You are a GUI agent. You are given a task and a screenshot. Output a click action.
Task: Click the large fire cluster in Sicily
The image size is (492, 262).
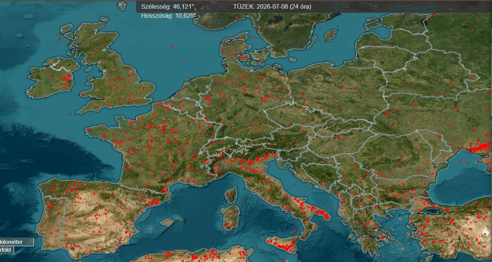286,247
